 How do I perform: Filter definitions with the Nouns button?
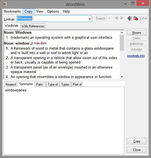[137, 32]
